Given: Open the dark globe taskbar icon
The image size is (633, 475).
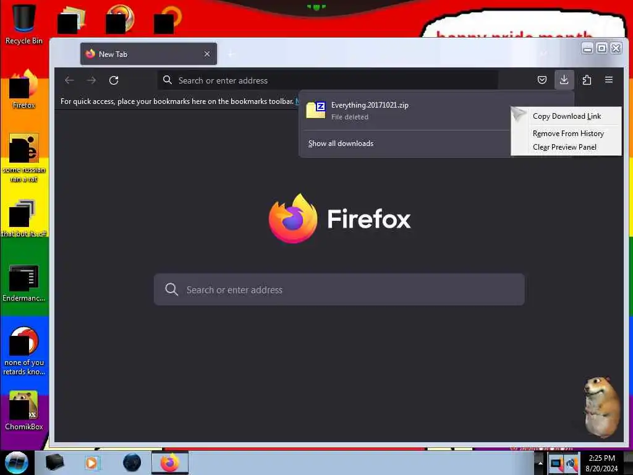Looking at the screenshot, I should coord(132,463).
